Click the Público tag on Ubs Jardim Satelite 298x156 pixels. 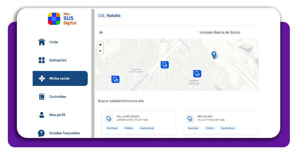tap(129, 128)
